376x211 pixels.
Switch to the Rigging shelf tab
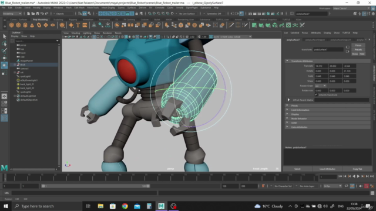[73, 19]
